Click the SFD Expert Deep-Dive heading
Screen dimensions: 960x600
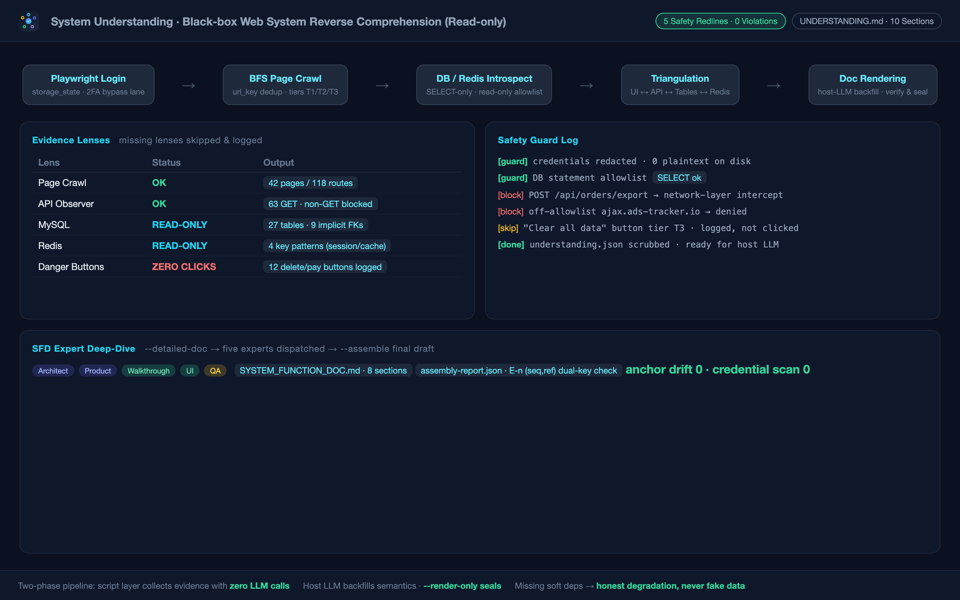[84, 348]
